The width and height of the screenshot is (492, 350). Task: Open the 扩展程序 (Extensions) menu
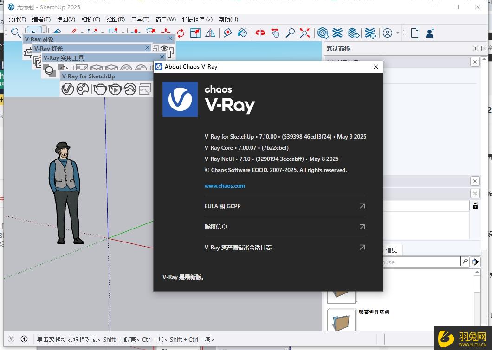[197, 19]
